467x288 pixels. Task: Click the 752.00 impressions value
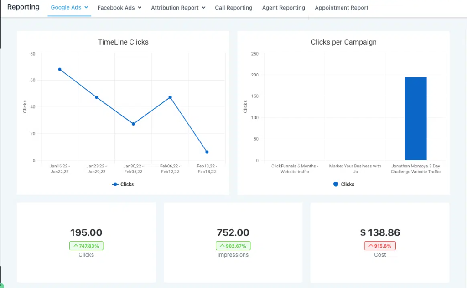pyautogui.click(x=233, y=232)
